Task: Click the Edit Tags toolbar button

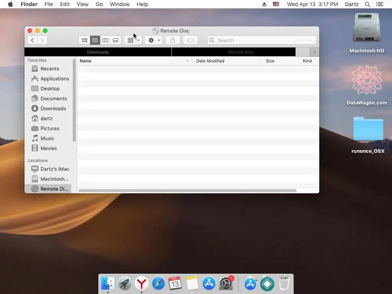Action: point(190,40)
